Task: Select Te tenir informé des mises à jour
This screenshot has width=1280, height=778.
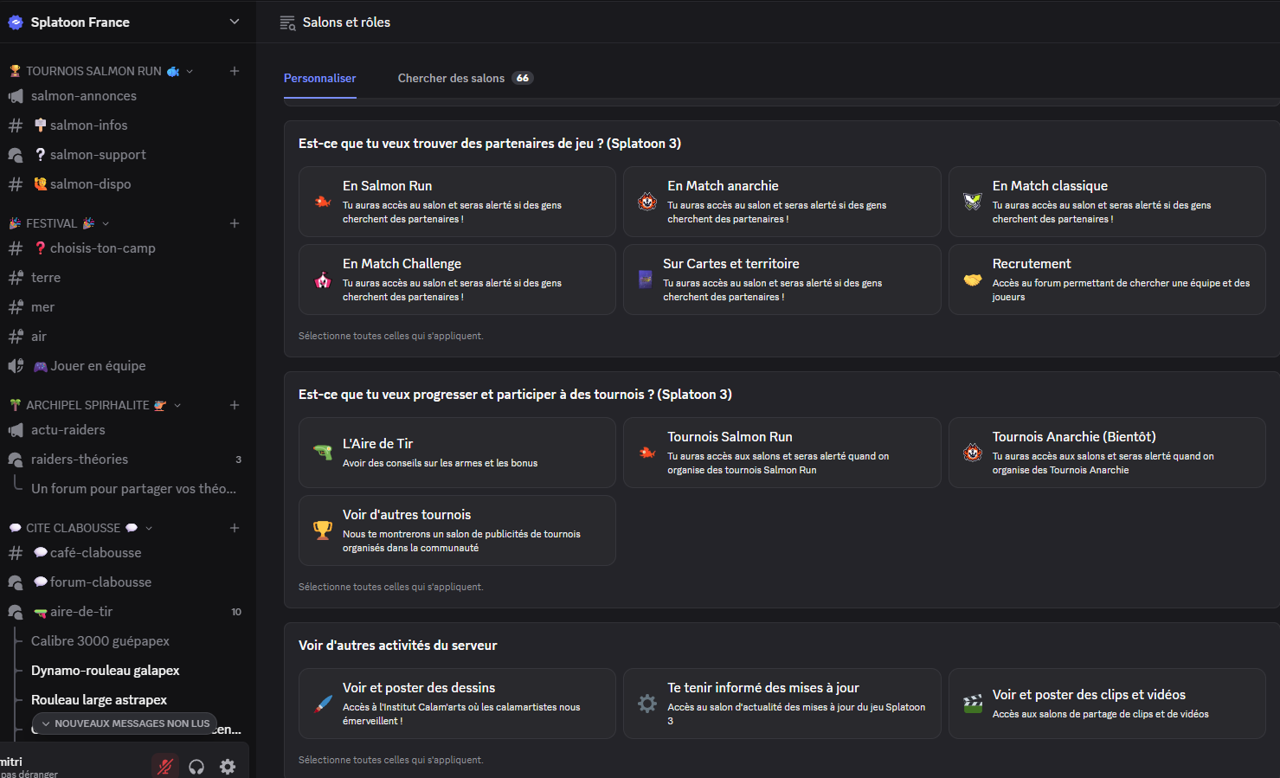Action: click(782, 704)
